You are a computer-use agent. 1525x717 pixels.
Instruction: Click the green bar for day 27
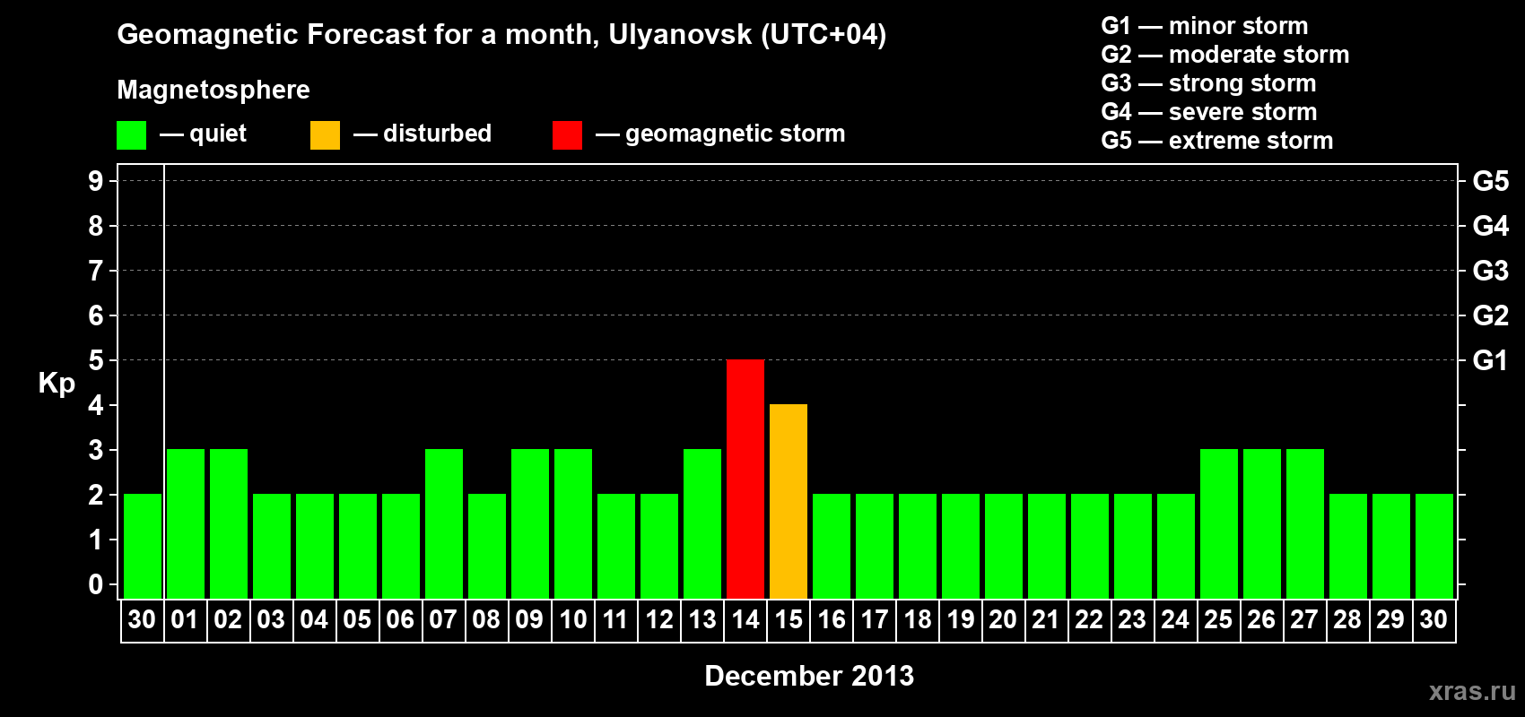pyautogui.click(x=1305, y=523)
